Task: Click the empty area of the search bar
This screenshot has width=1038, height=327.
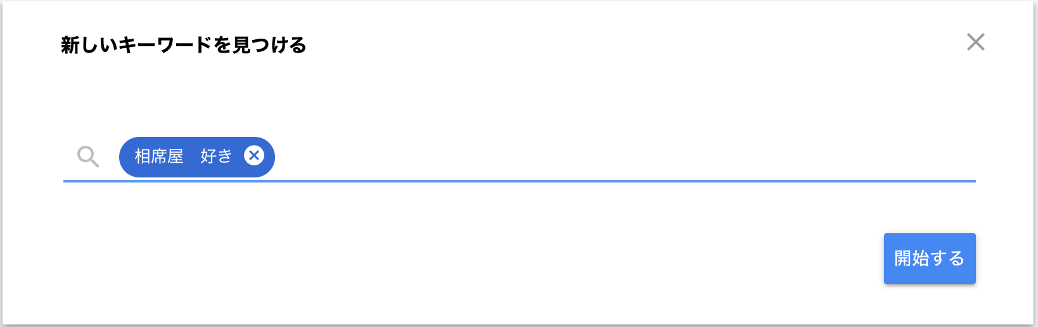Action: [x=624, y=157]
